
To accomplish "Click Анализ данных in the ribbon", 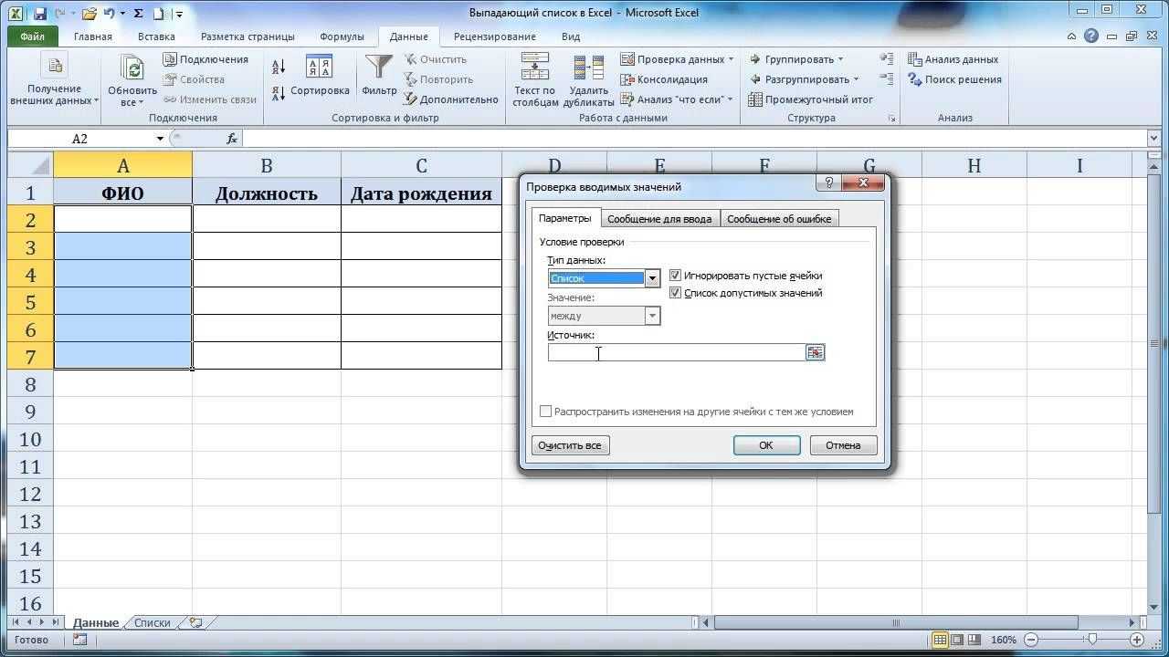I will pyautogui.click(x=953, y=59).
